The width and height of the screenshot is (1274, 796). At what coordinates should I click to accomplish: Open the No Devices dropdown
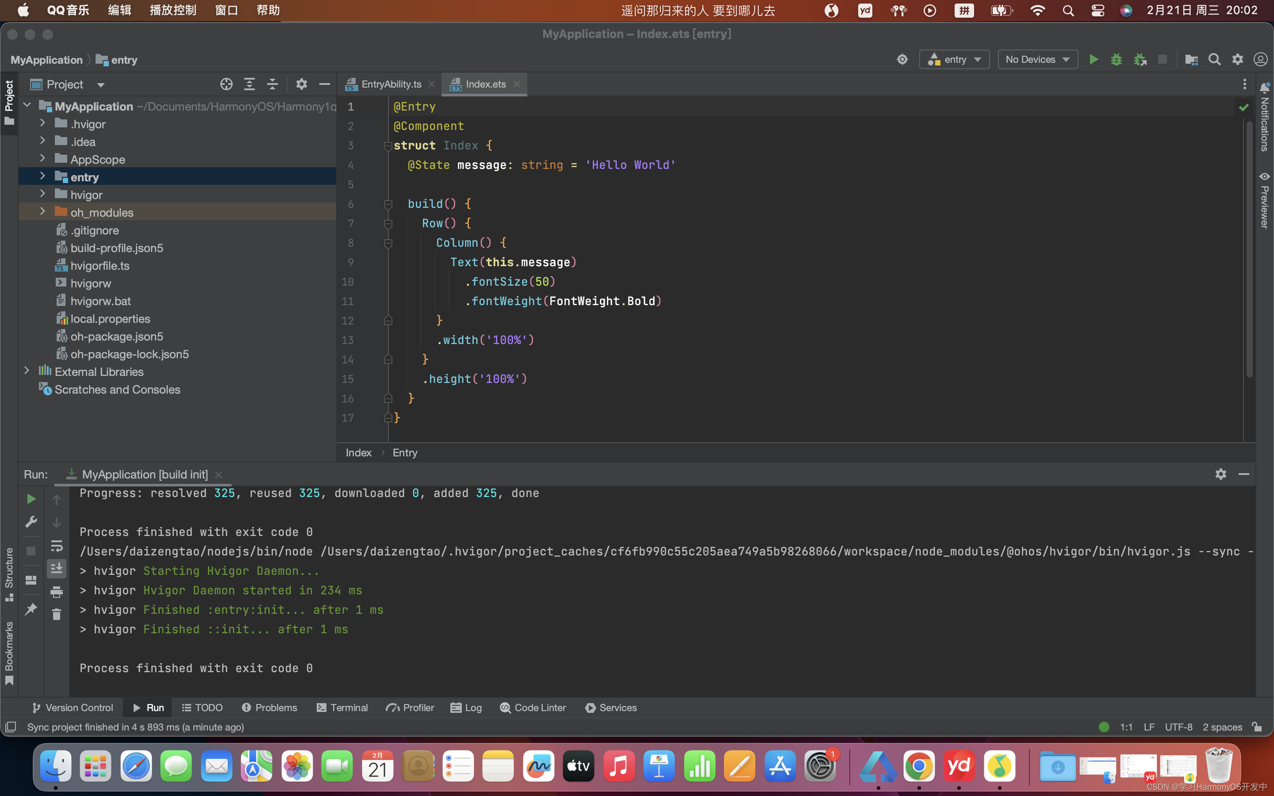pos(1037,60)
